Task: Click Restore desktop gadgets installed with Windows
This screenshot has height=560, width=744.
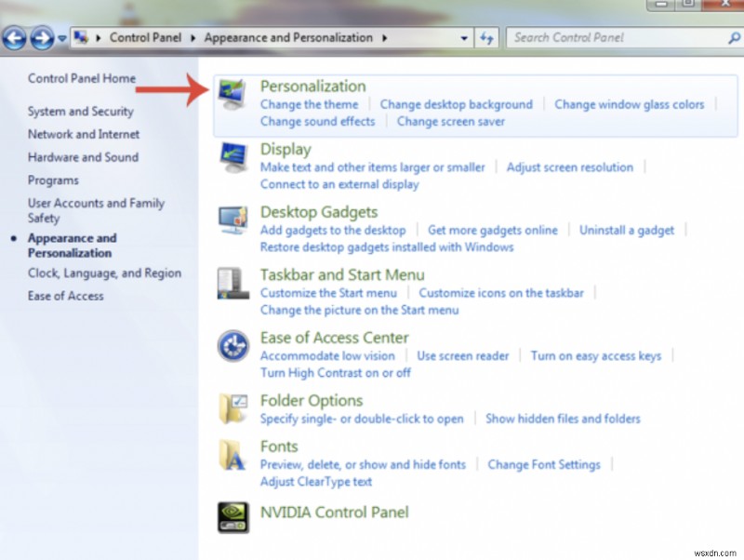Action: point(387,247)
